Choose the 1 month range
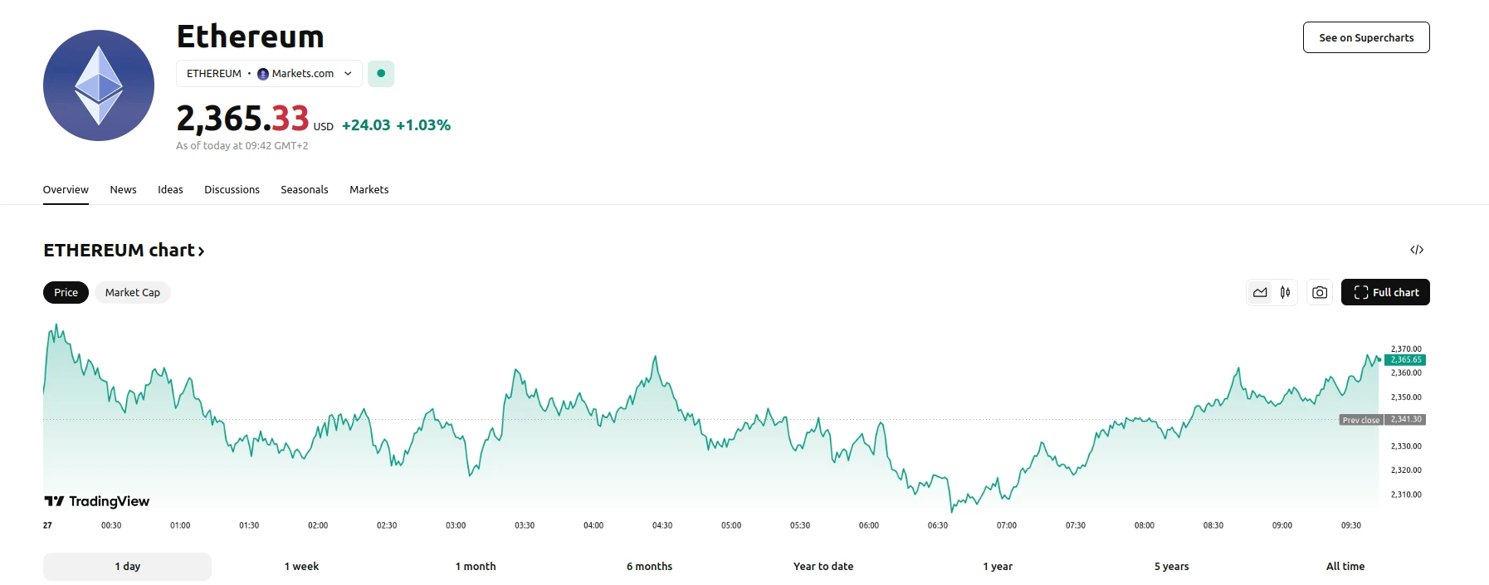 pyautogui.click(x=476, y=567)
